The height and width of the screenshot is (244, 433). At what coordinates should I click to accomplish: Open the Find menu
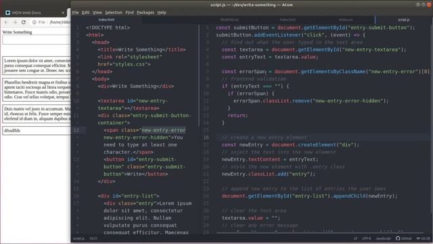click(x=129, y=12)
